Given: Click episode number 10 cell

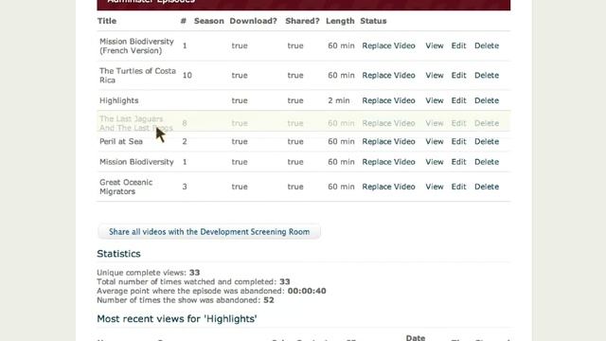Looking at the screenshot, I should pyautogui.click(x=187, y=76).
